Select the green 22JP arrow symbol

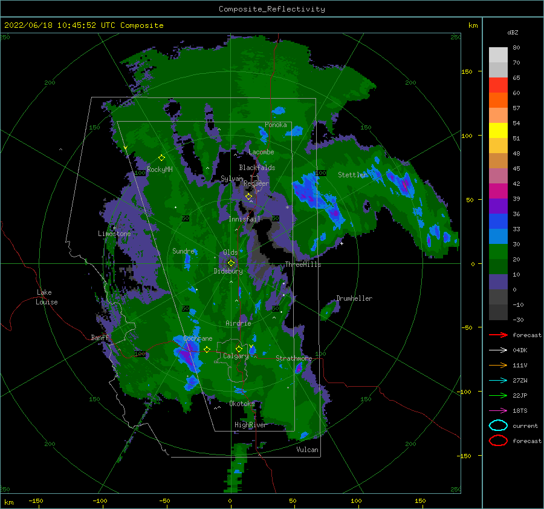[x=498, y=395]
